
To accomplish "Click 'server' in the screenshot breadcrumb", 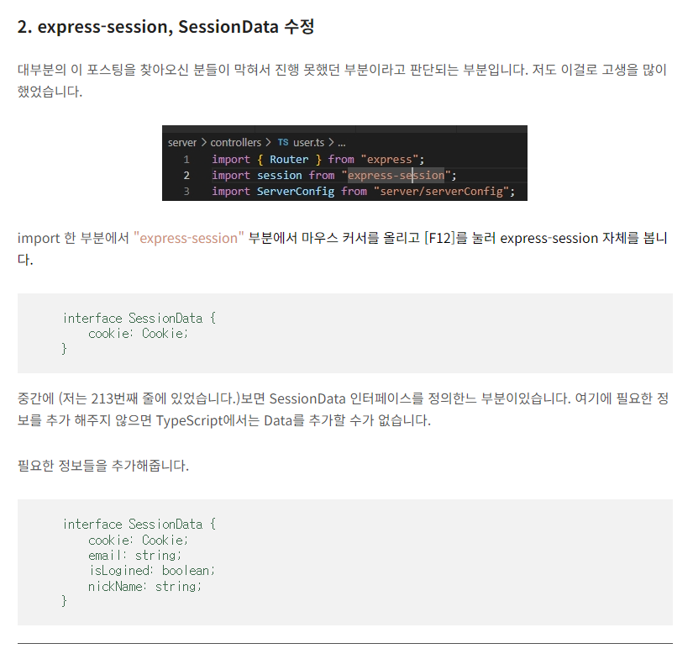I will pyautogui.click(x=182, y=142).
